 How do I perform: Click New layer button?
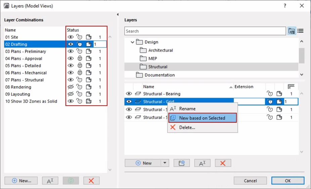(143, 163)
